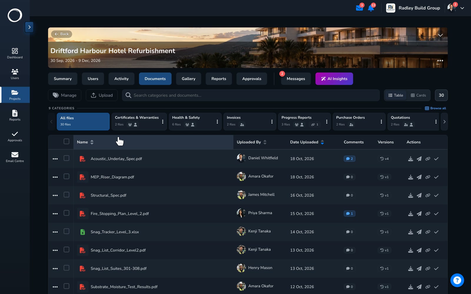
Task: Select all files with header checkbox
Action: coord(67,141)
